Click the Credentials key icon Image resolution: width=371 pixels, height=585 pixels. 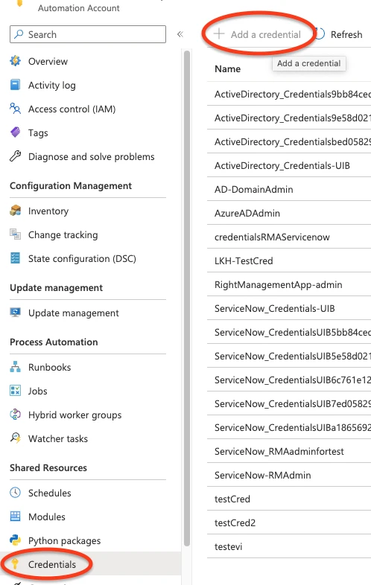pos(16,563)
